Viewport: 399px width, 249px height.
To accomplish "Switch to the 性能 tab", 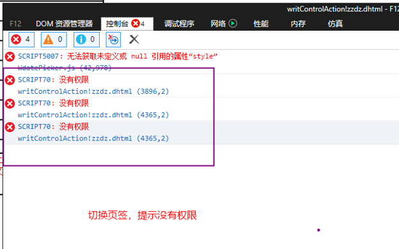I will (x=261, y=24).
